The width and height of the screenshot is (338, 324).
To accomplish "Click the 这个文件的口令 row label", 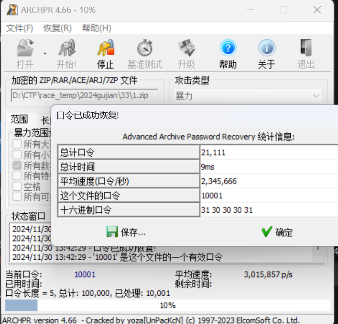I will [x=129, y=196].
